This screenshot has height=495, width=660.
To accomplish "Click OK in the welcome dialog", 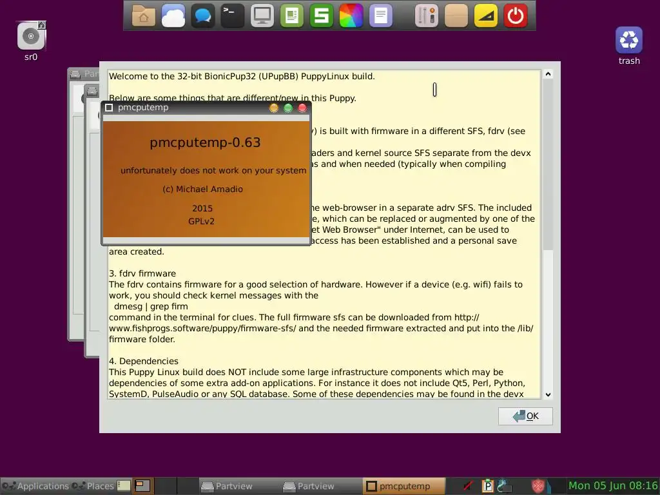I will click(x=525, y=416).
